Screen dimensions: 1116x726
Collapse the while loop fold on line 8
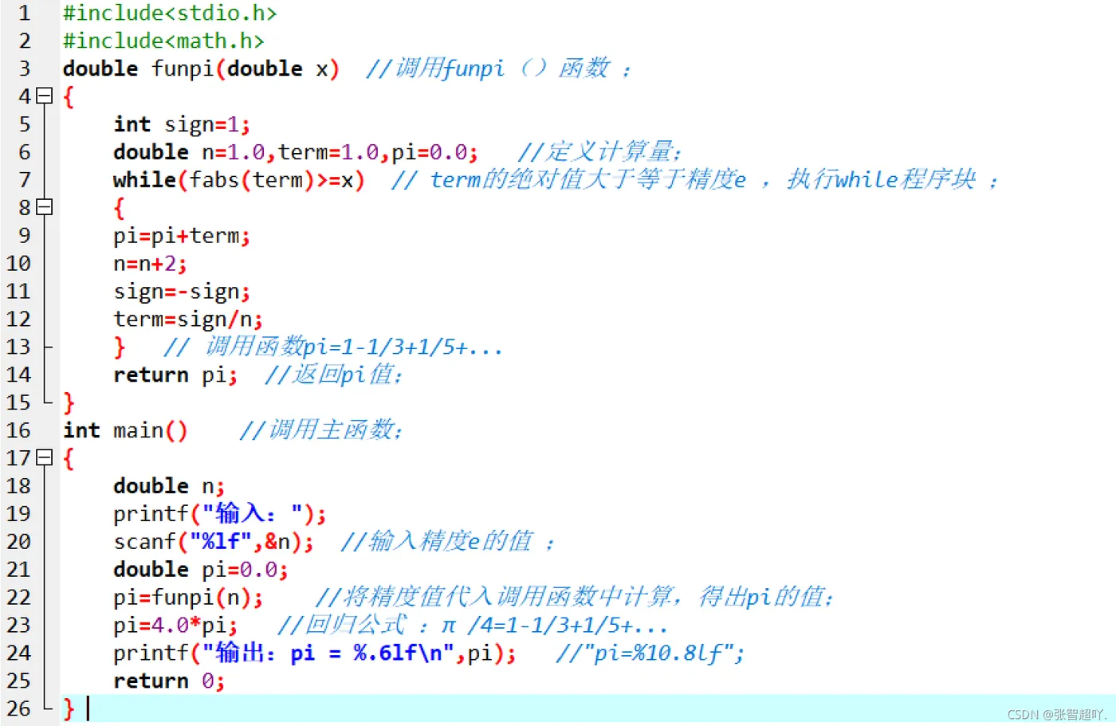[x=45, y=207]
